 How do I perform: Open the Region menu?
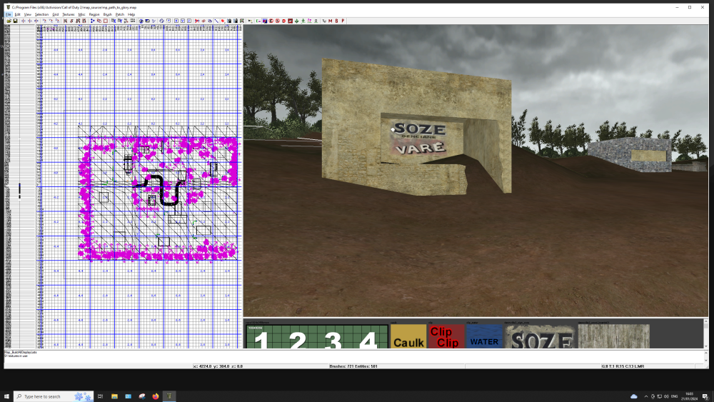[x=94, y=14]
